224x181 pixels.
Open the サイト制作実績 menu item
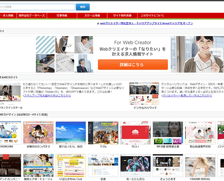[122, 15]
